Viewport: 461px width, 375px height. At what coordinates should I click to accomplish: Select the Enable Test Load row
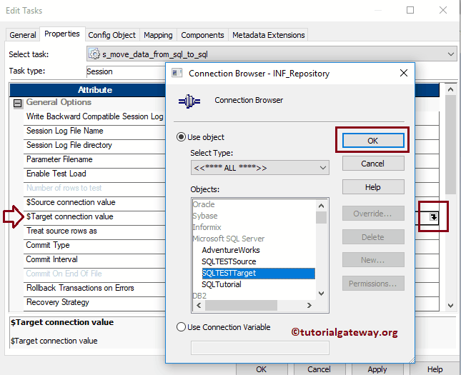pyautogui.click(x=94, y=174)
